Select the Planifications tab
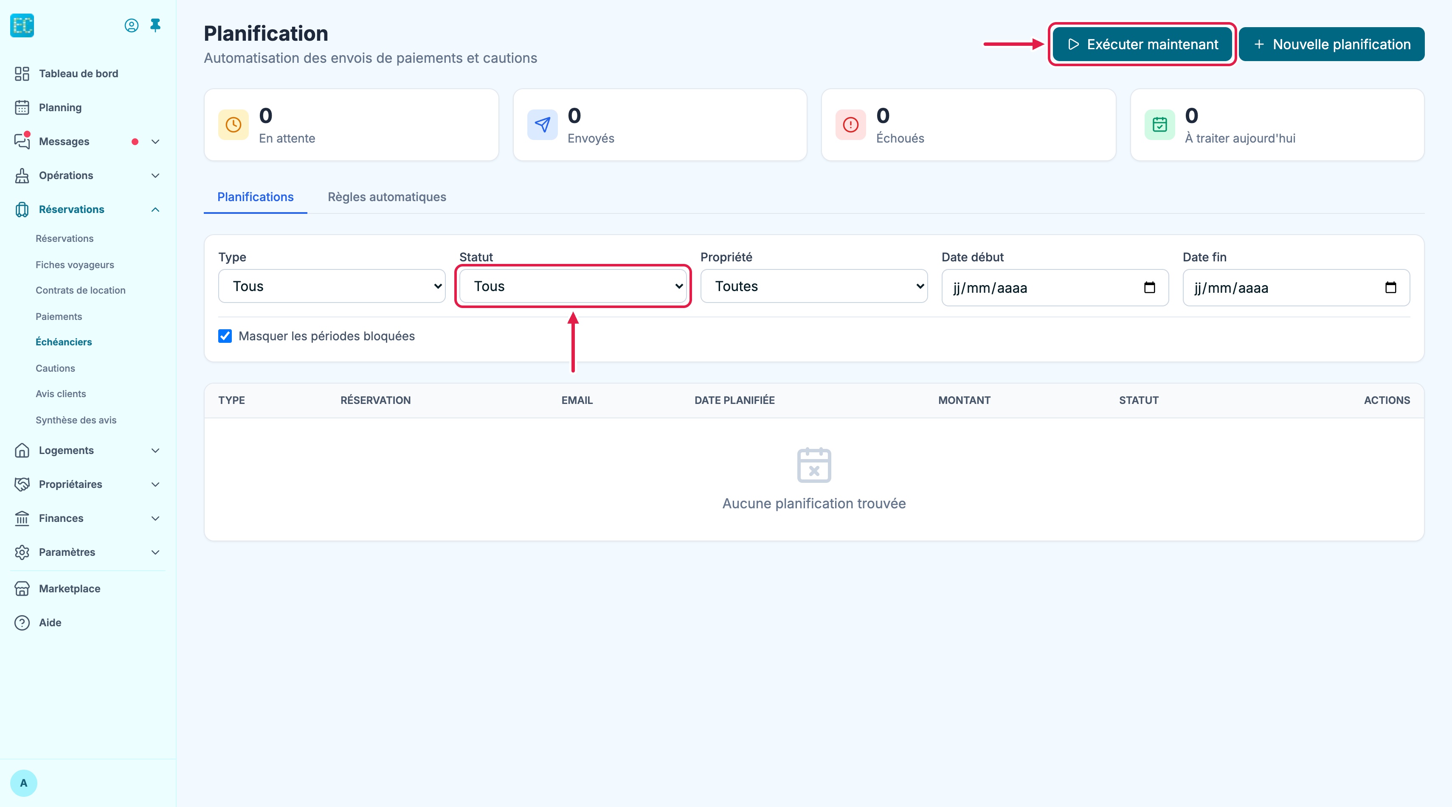 tap(255, 197)
